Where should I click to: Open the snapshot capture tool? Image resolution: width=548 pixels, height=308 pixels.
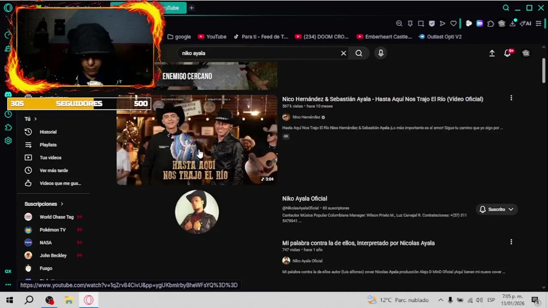(x=421, y=24)
